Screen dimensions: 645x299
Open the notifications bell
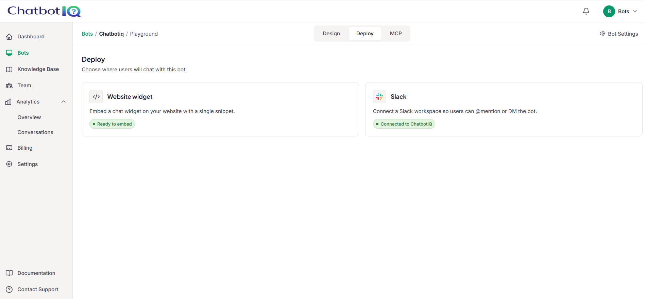[586, 11]
